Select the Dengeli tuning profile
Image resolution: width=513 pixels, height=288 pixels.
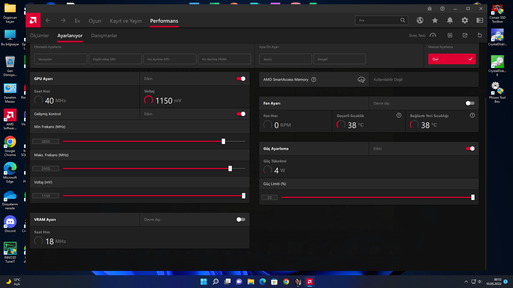339,59
